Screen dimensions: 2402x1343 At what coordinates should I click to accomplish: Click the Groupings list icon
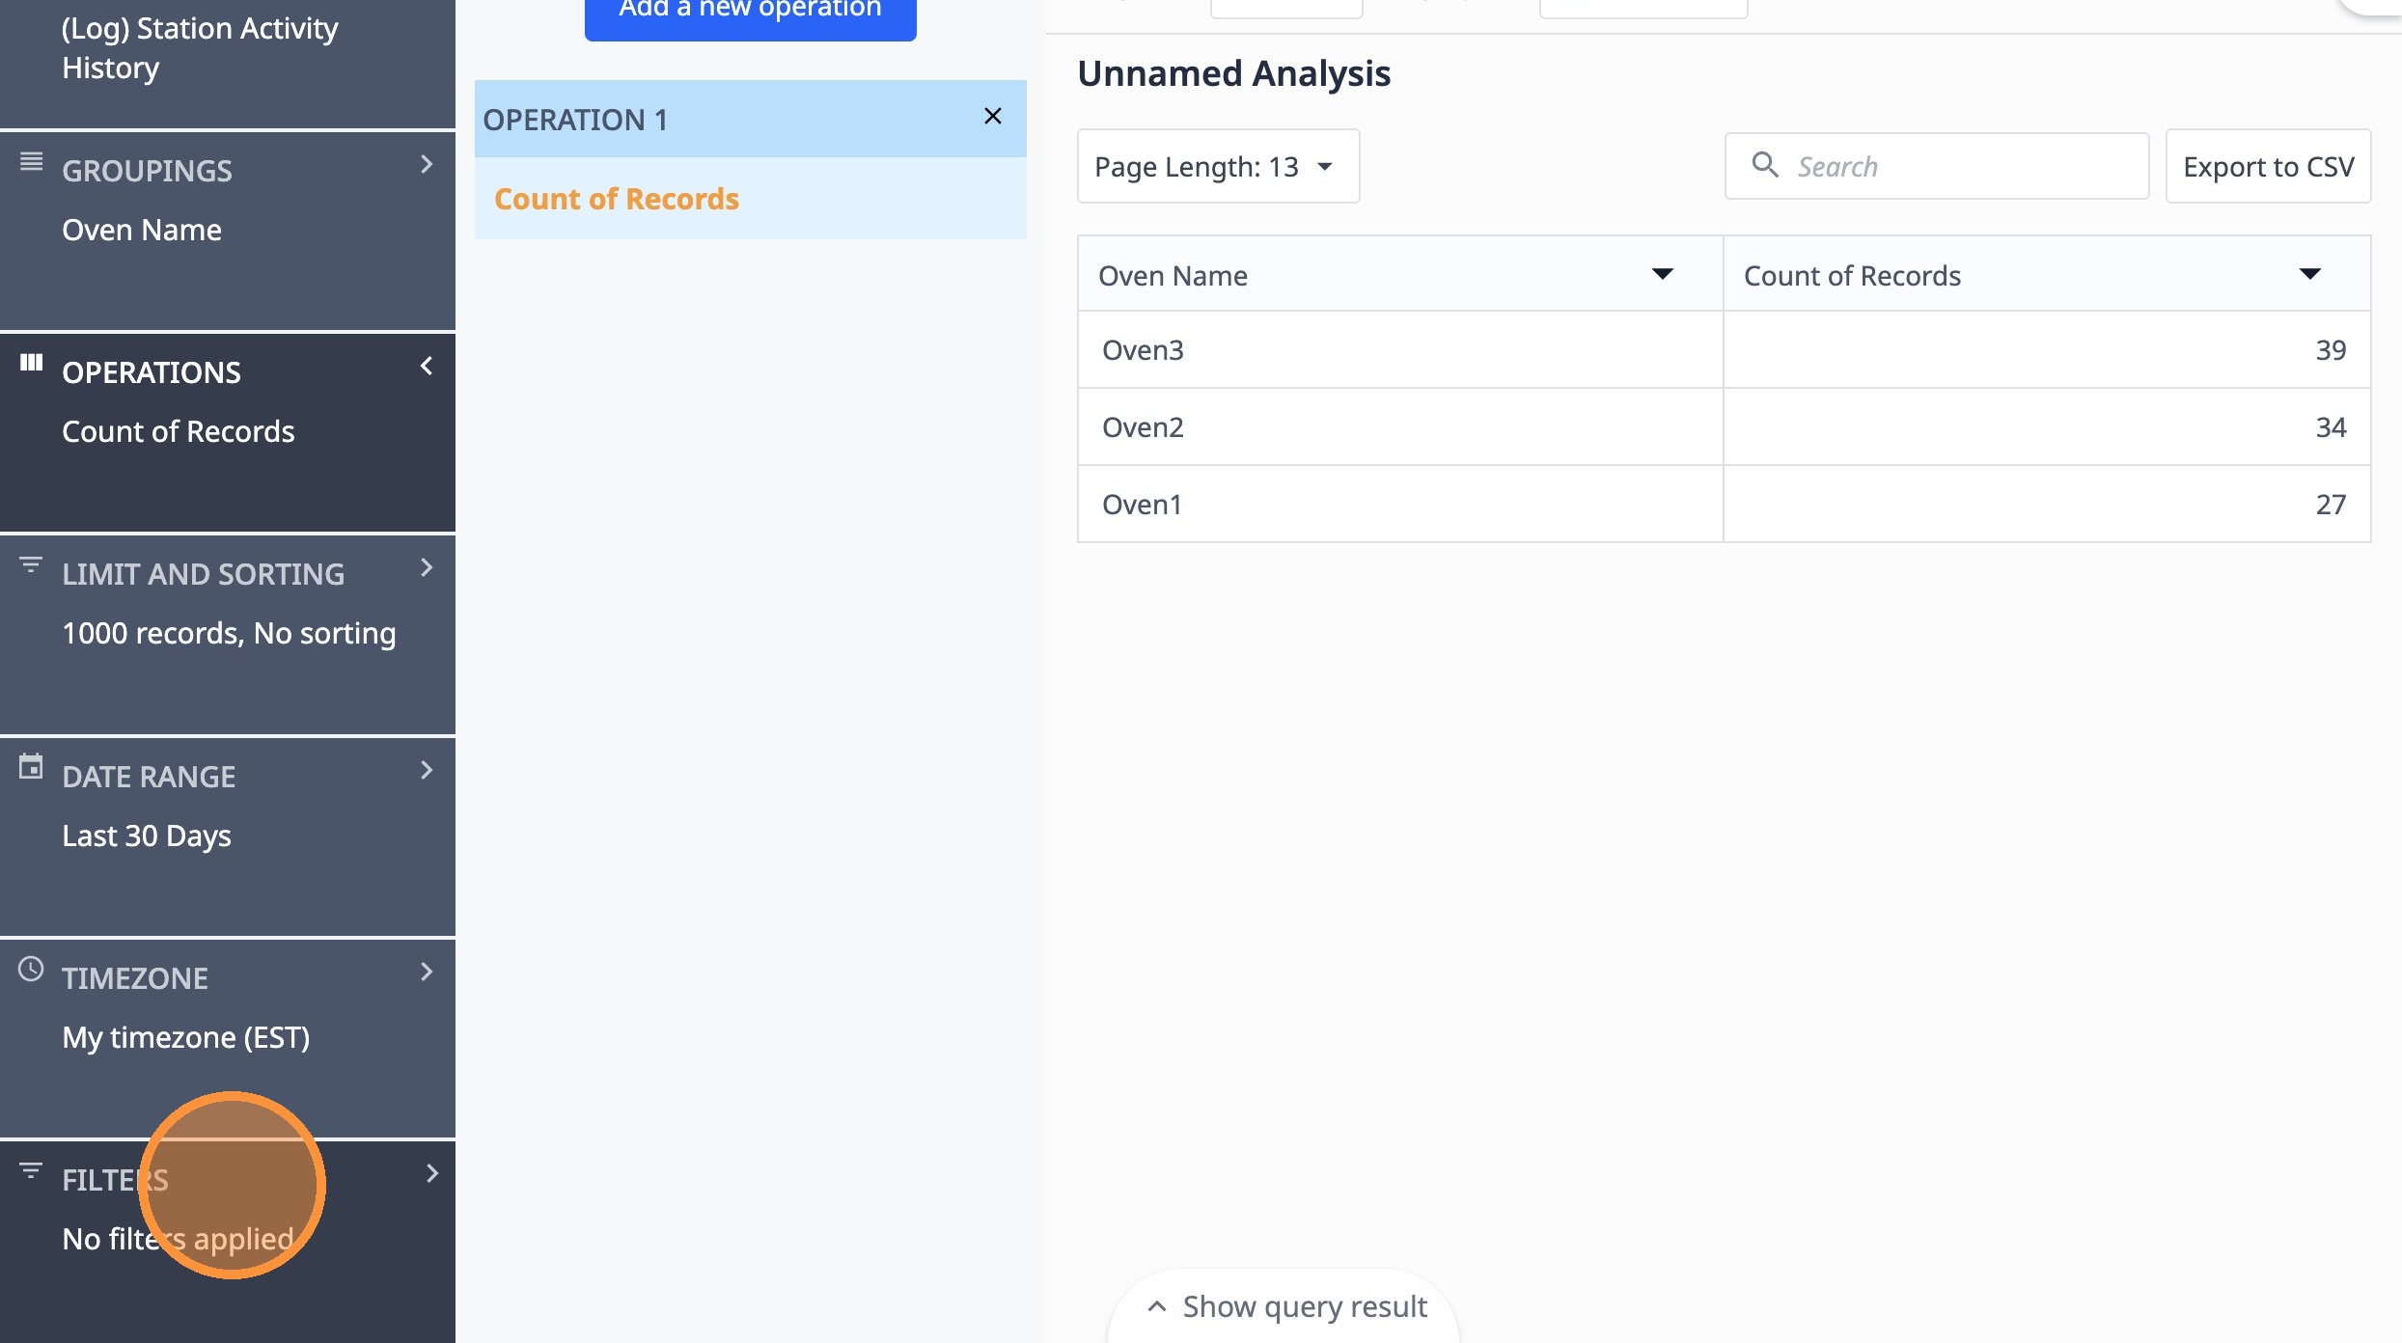click(x=31, y=161)
